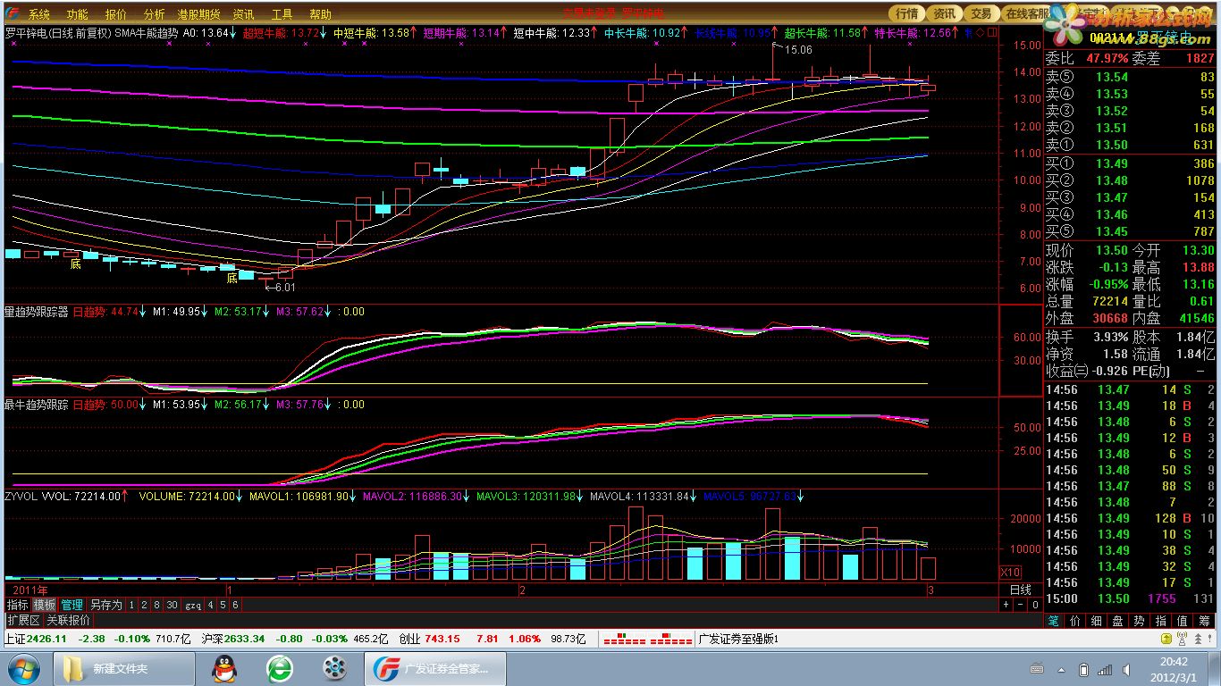Click the 0 reset zoom button

tap(1034, 605)
